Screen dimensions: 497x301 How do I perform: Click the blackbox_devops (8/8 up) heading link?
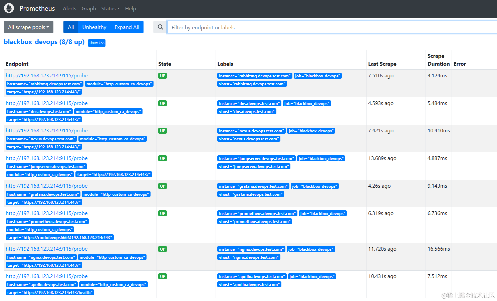click(x=44, y=42)
